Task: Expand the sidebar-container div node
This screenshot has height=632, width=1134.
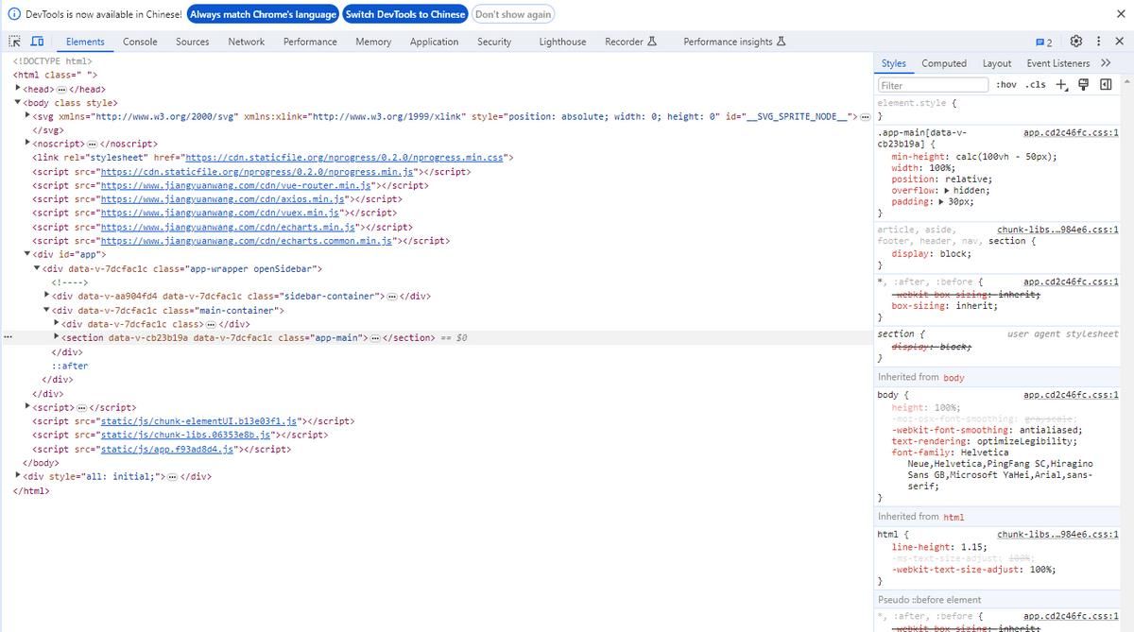Action: coord(47,296)
